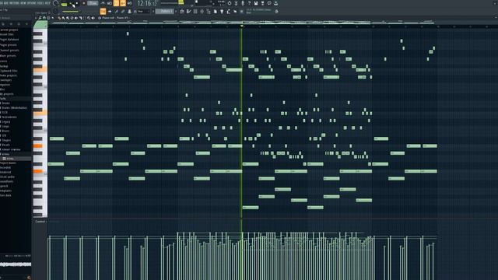Open Clipboard files folder in browser

[x=9, y=71]
